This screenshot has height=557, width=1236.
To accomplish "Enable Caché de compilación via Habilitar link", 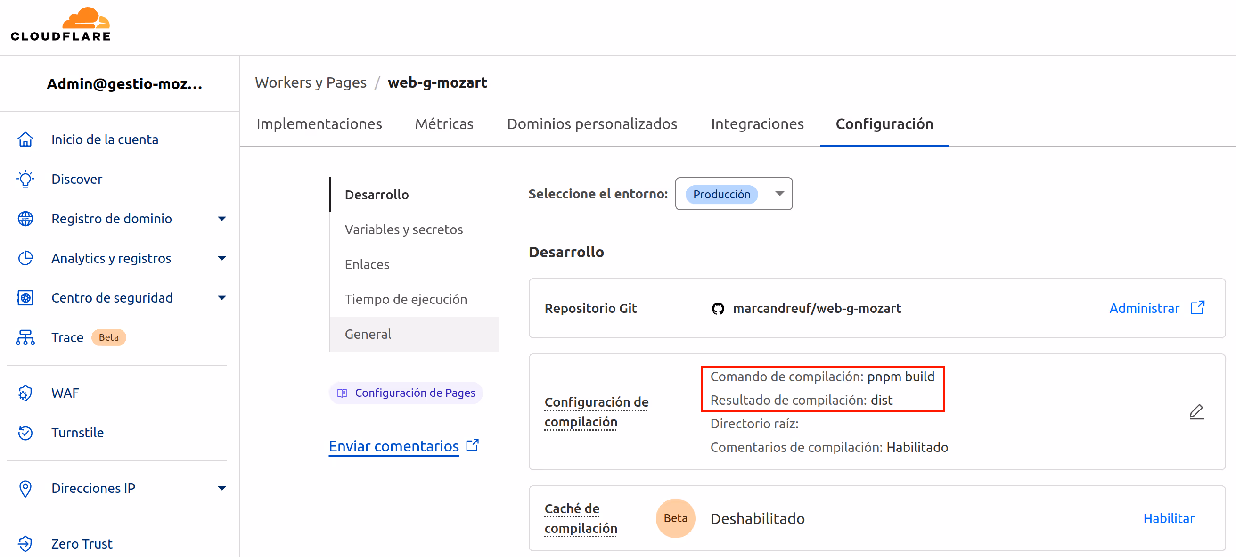I will coord(1169,518).
